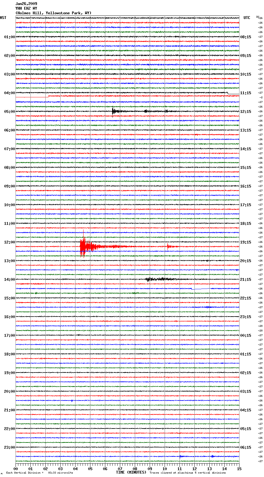264x477 pixels.
Task: Click minute 08 on the bottom time axis
Action: [135, 469]
